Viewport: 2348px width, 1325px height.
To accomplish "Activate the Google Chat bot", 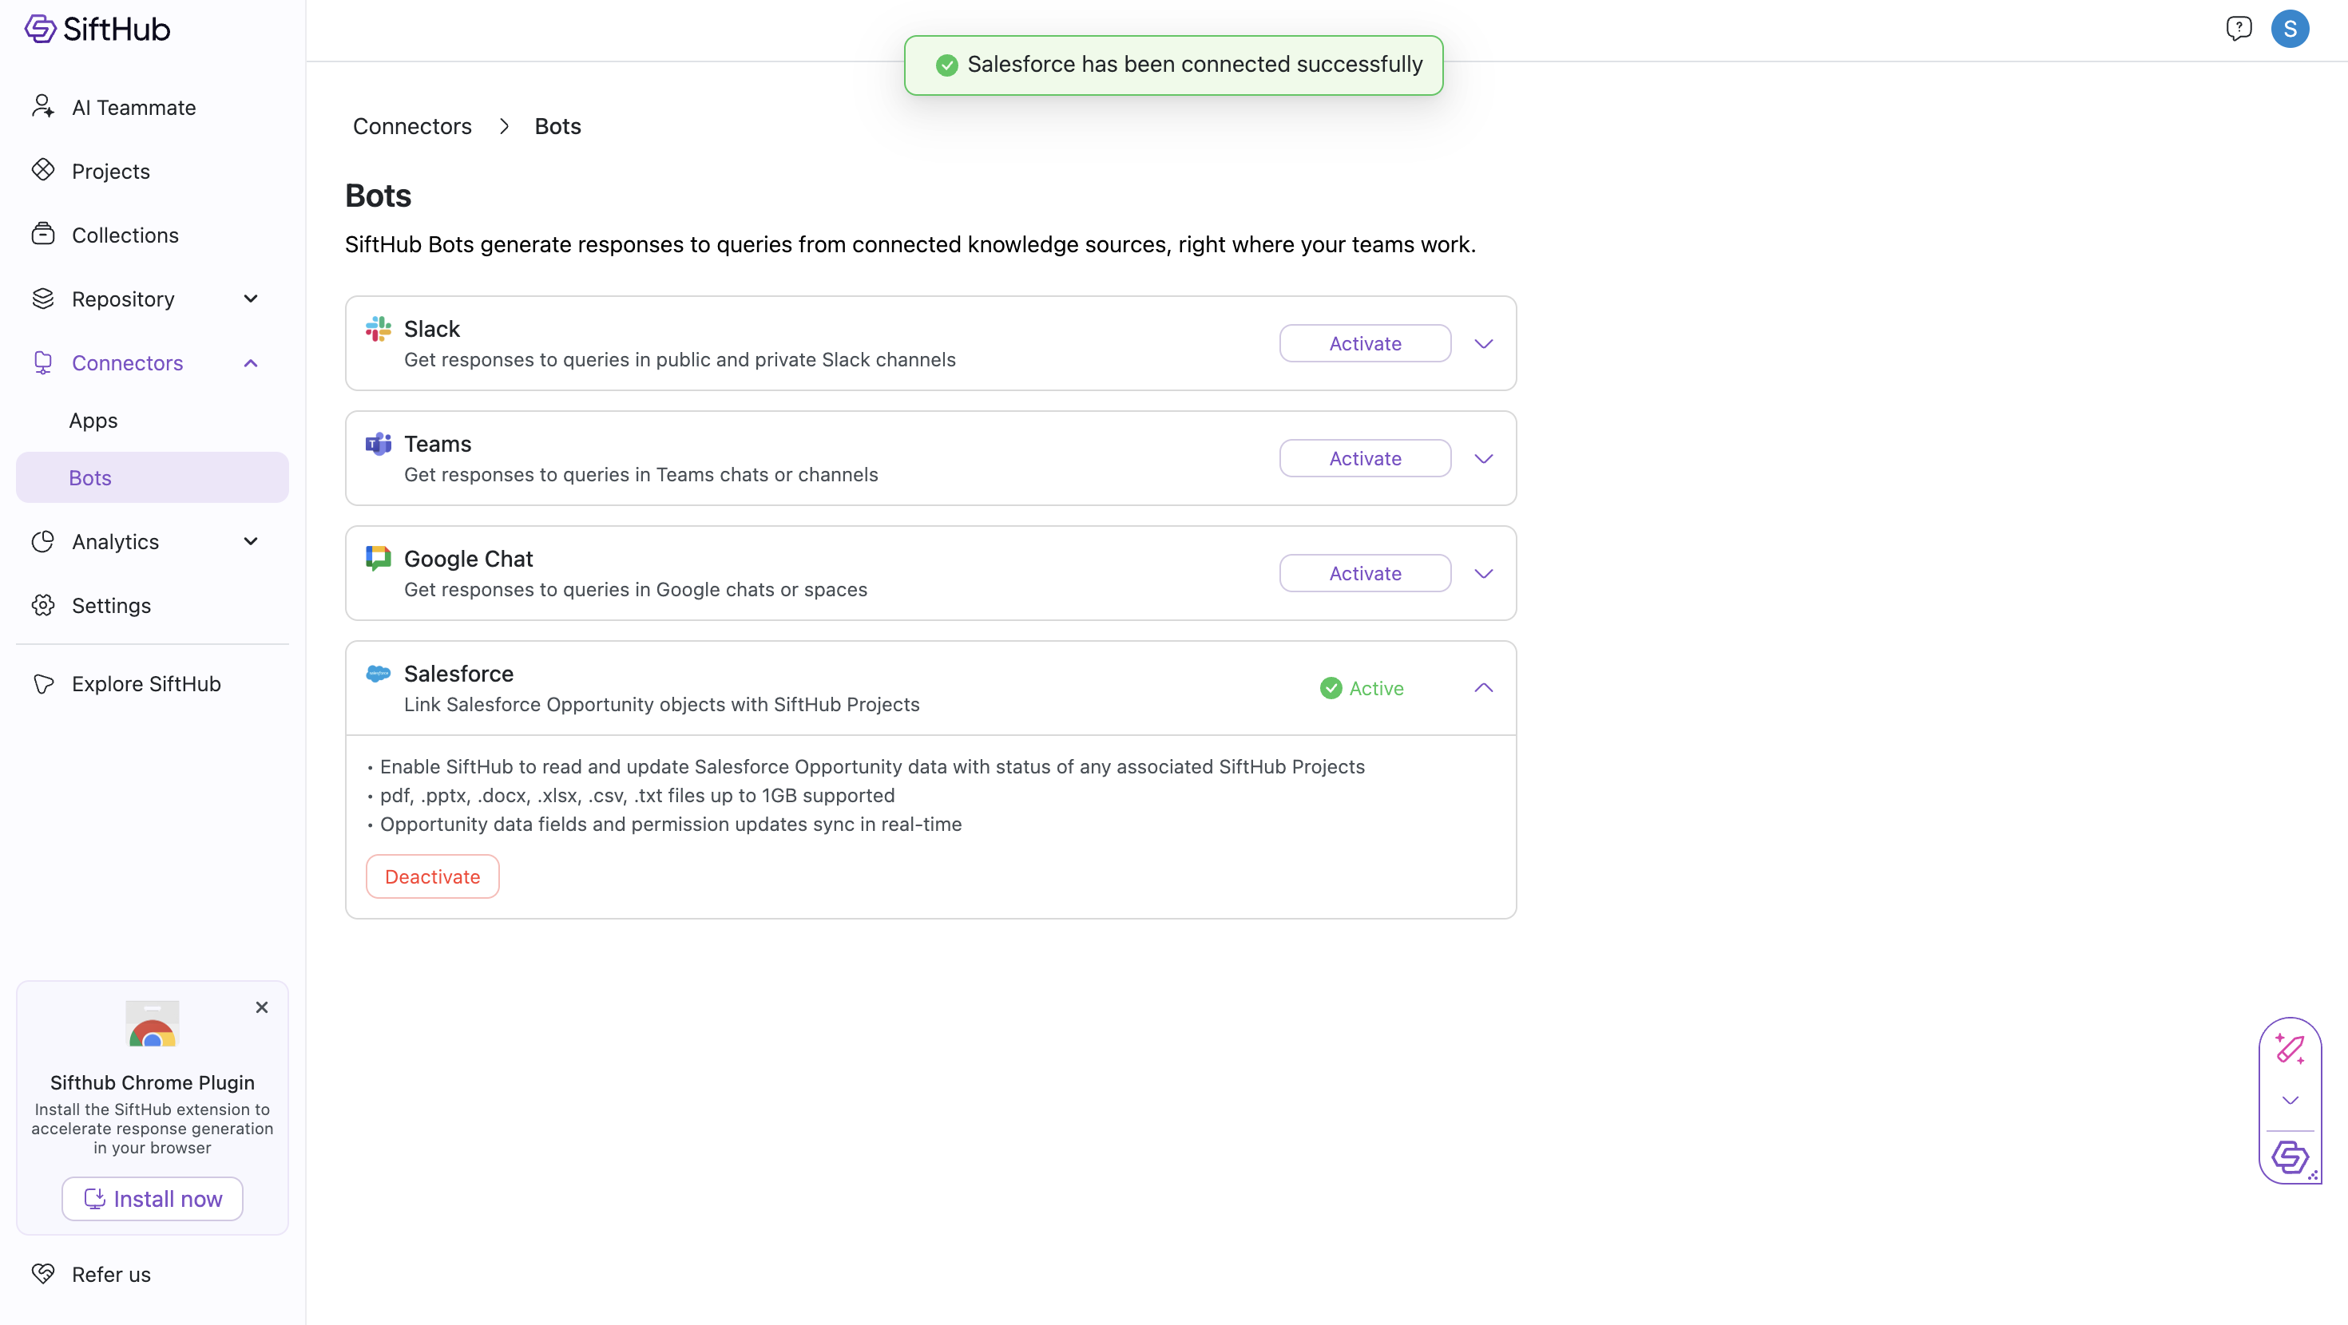I will pos(1365,573).
